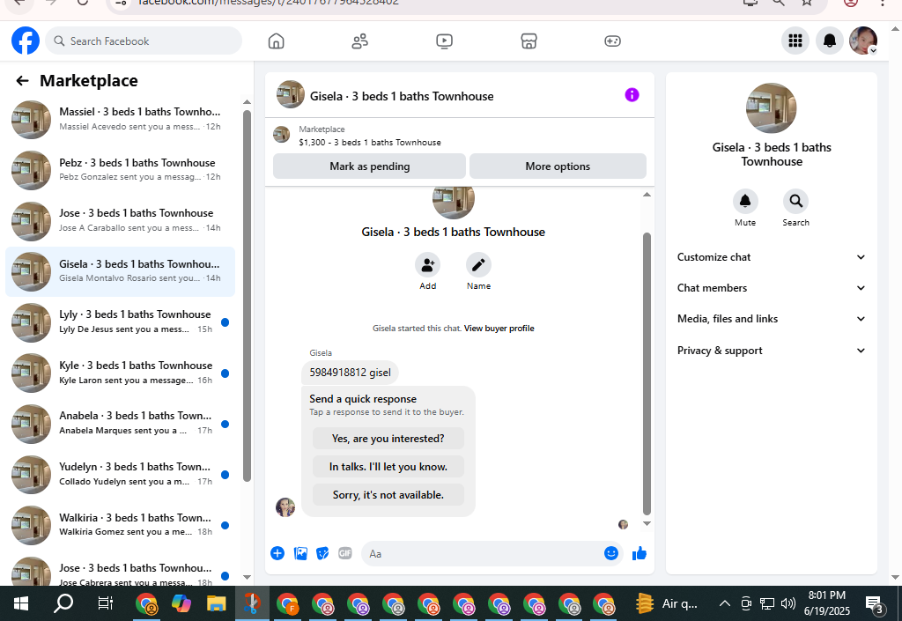Open more actions plus icon
Image resolution: width=902 pixels, height=621 pixels.
tap(277, 553)
